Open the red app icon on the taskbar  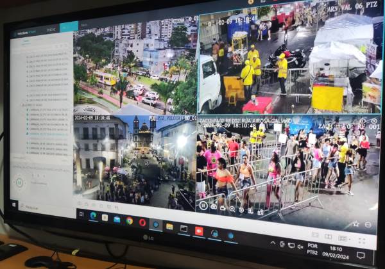point(199,231)
